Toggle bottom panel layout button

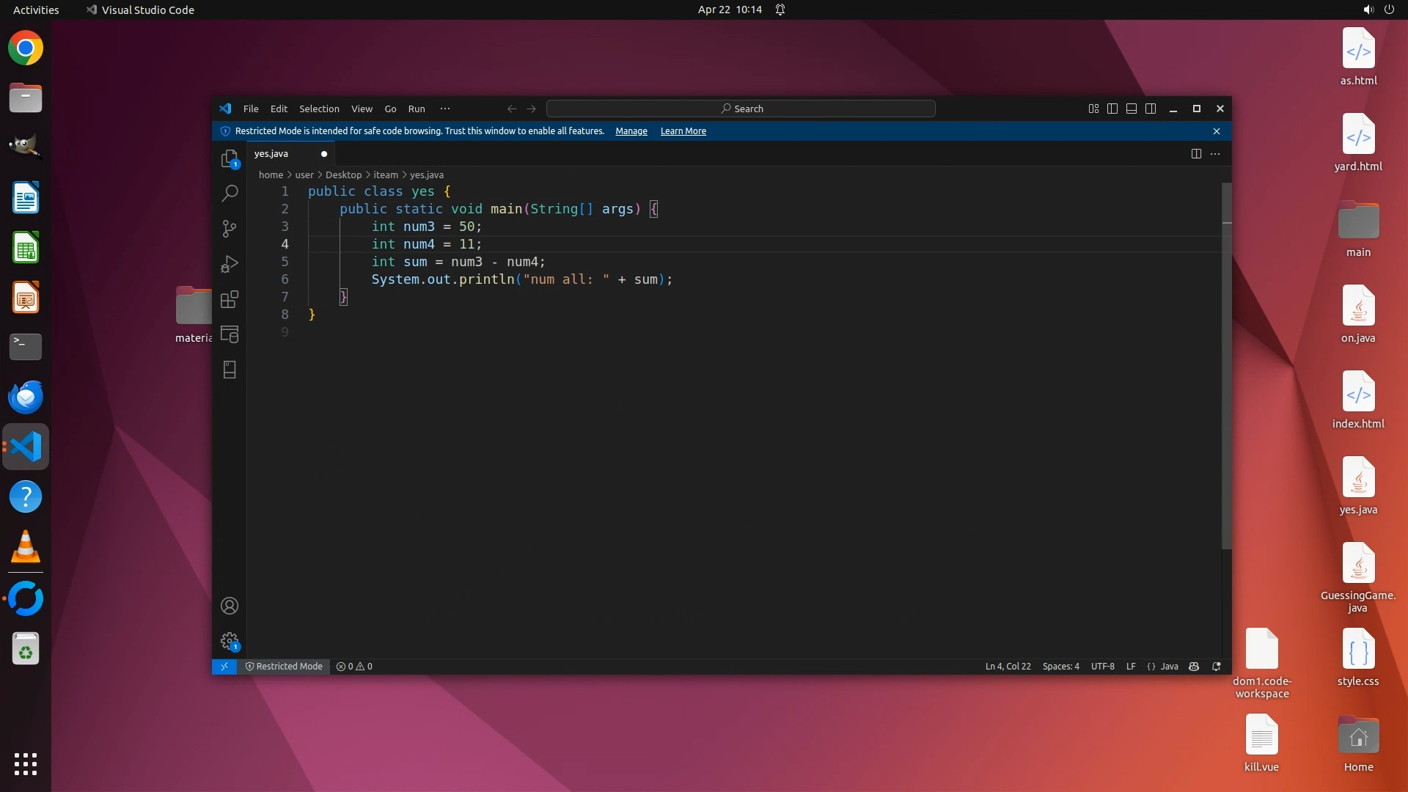click(x=1132, y=109)
